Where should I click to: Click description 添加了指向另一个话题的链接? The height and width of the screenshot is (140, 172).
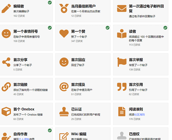[x=30, y=90]
